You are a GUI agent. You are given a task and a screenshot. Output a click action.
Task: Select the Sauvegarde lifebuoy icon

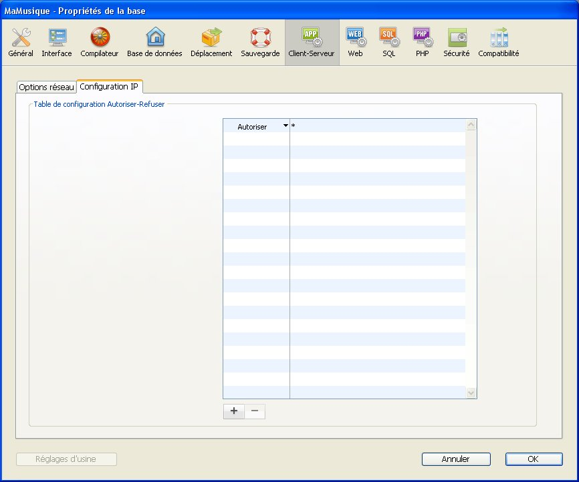(x=260, y=42)
